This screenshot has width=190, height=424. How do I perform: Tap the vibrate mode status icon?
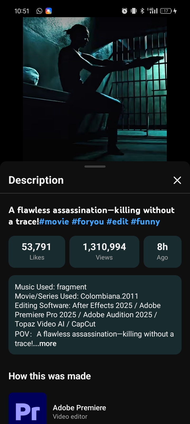click(134, 11)
